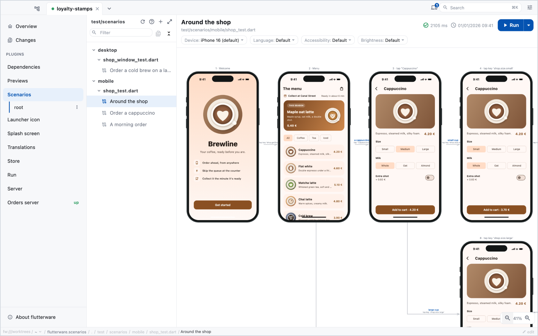This screenshot has width=538, height=336.
Task: Click the shop_test.dart breadcrumb in the status bar
Action: (x=163, y=332)
